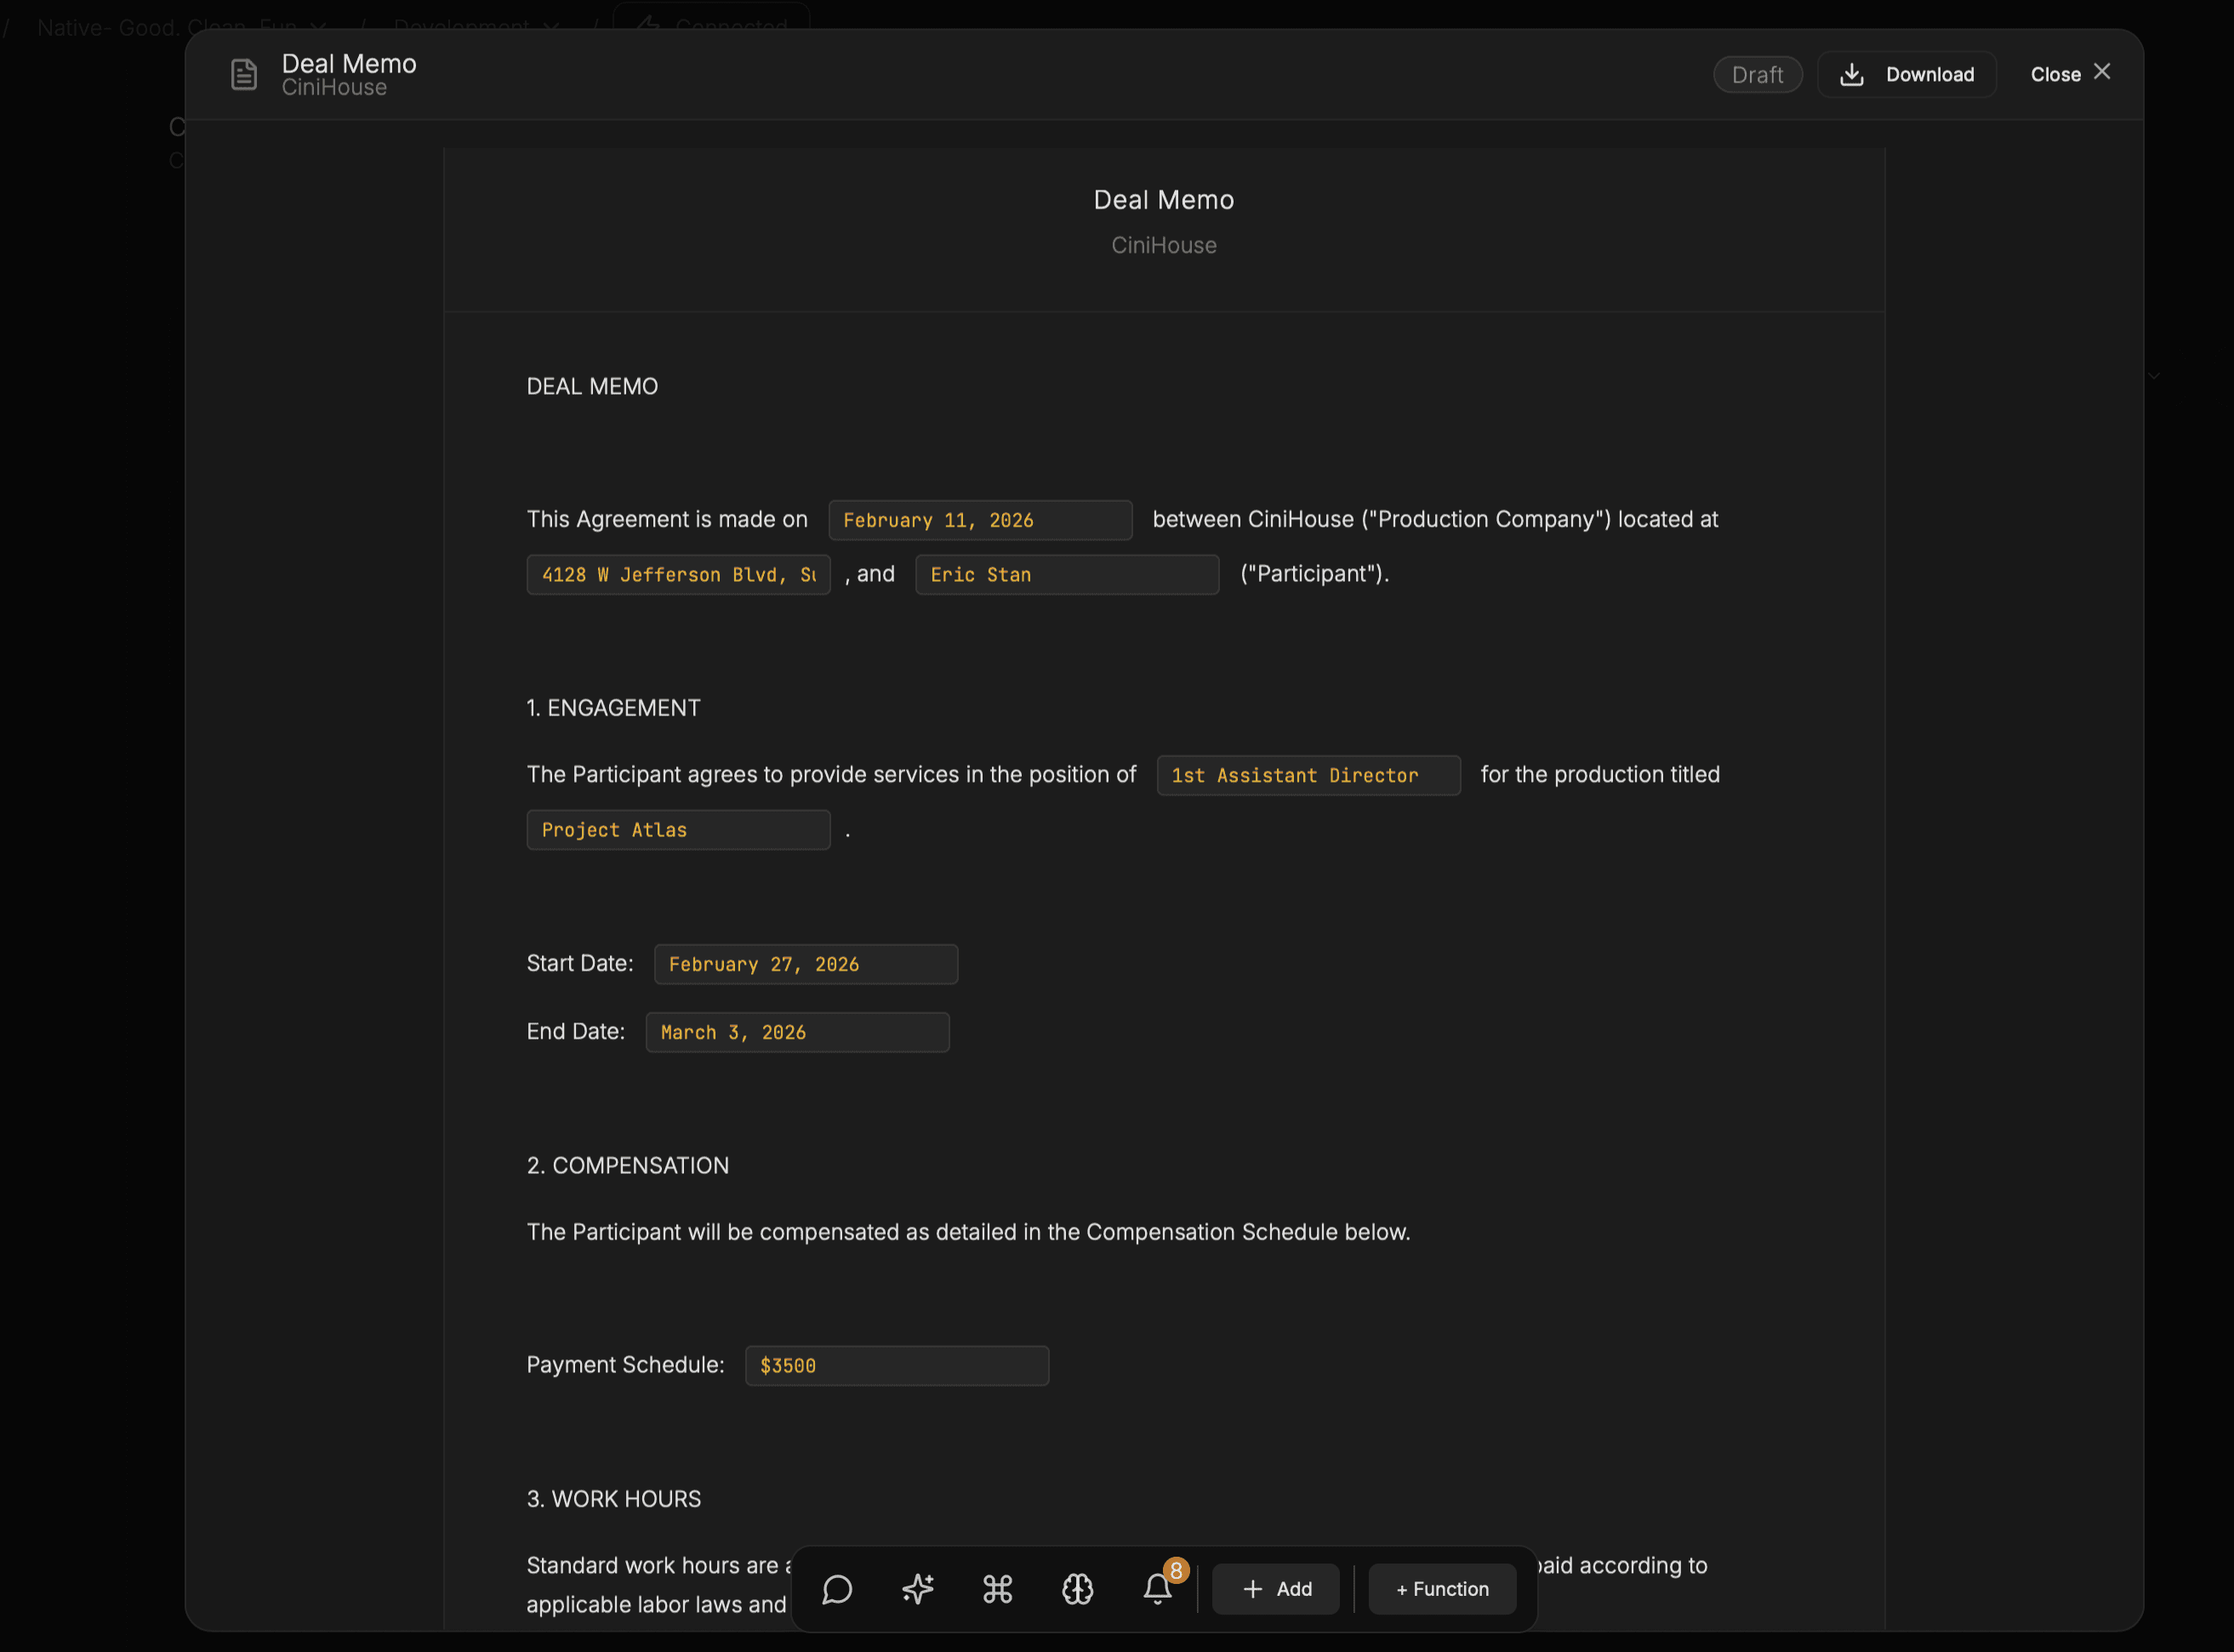Close the Deal Memo dialog
The image size is (2234, 1652).
[x=2070, y=74]
